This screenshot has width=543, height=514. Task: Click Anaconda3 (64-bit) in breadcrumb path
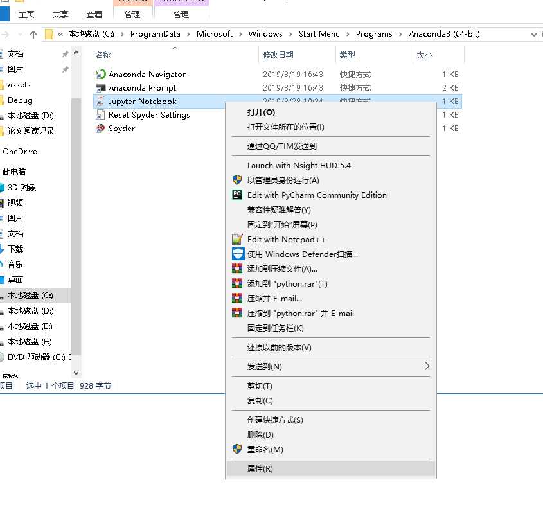coord(444,34)
